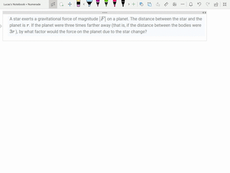Toggle full screen mode
This screenshot has width=230, height=173.
tap(225, 4)
